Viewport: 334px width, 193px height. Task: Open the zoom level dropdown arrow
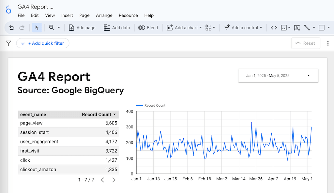[x=59, y=28]
